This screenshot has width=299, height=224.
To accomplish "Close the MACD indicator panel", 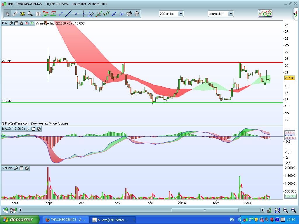I will (39, 129).
